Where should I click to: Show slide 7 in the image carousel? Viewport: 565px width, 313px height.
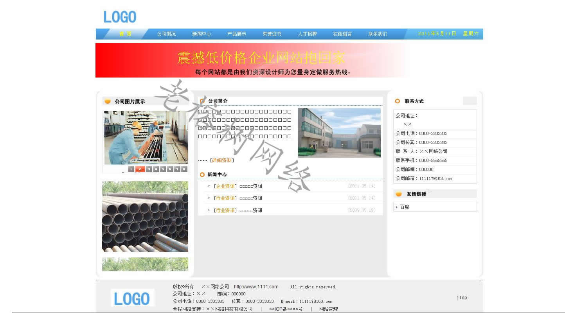pyautogui.click(x=177, y=169)
